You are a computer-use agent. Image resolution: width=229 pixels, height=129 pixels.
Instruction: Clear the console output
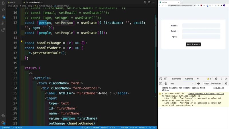(166, 83)
